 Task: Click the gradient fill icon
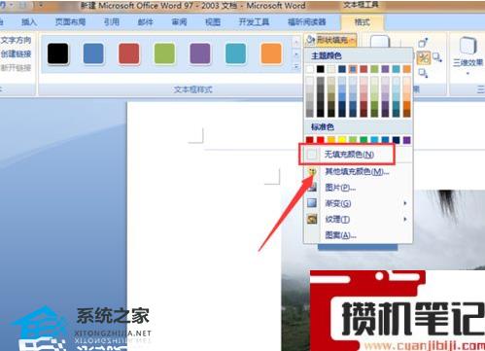312,203
